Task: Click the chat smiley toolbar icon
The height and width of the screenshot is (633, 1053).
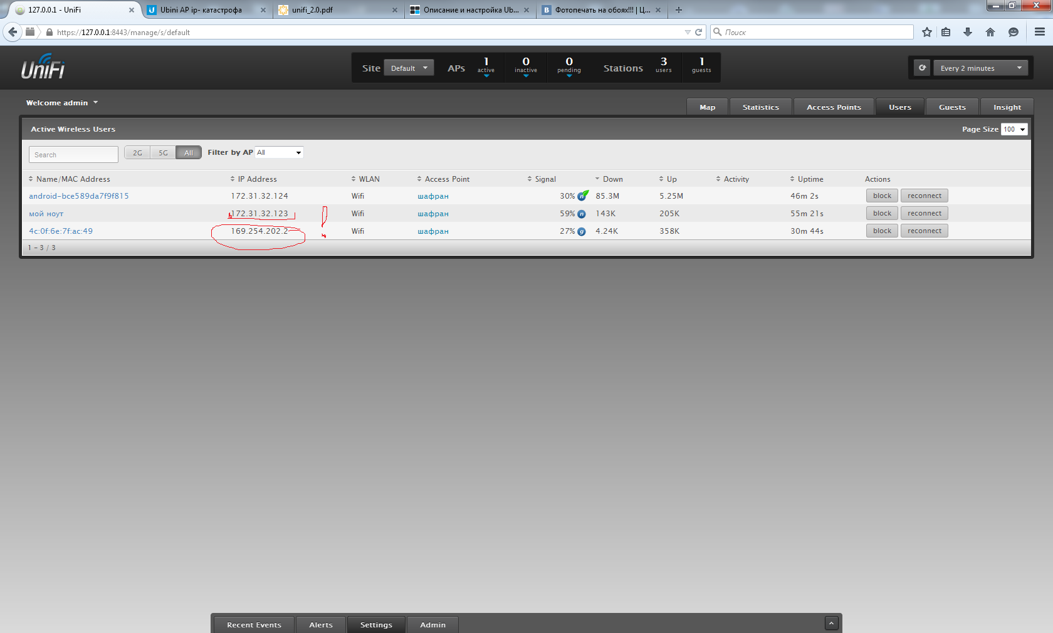Action: click(1014, 32)
